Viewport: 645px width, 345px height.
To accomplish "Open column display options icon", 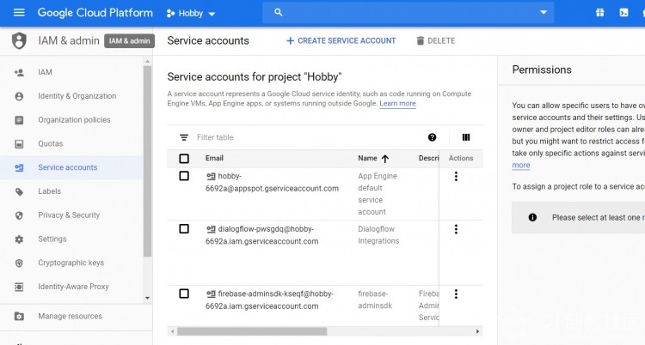I will (466, 137).
